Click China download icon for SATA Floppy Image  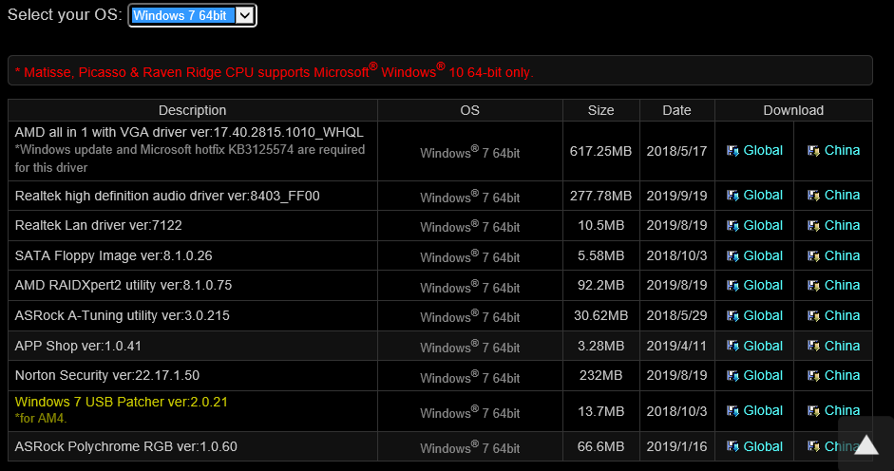click(813, 256)
